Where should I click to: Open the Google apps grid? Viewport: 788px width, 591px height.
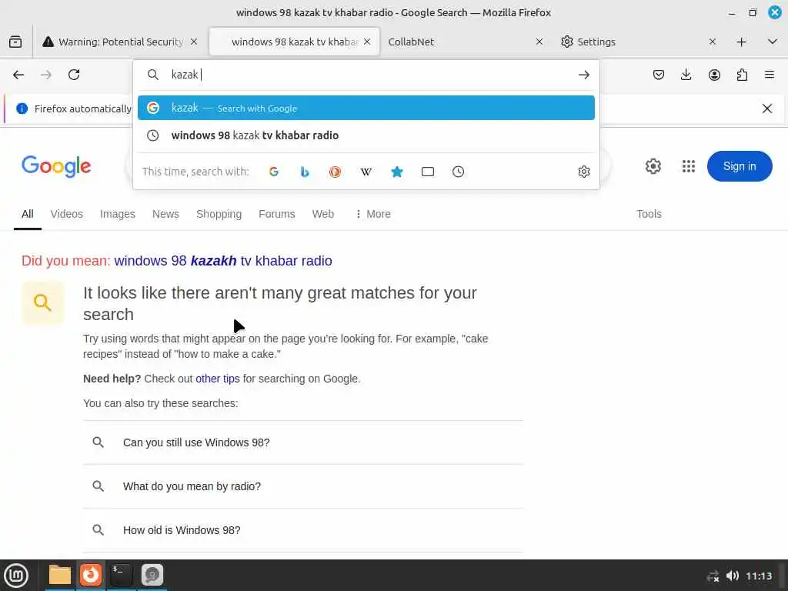pyautogui.click(x=689, y=166)
